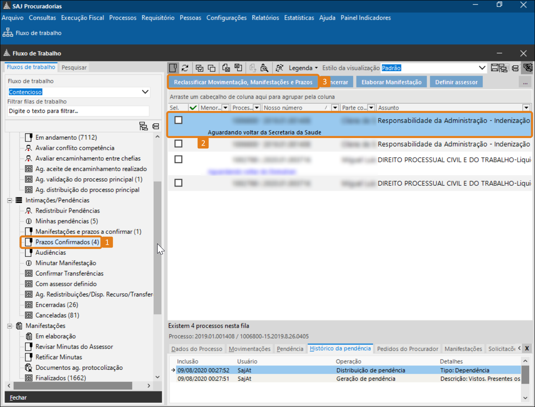Select the Minutar Manifestação queue
The width and height of the screenshot is (535, 407).
coord(66,263)
